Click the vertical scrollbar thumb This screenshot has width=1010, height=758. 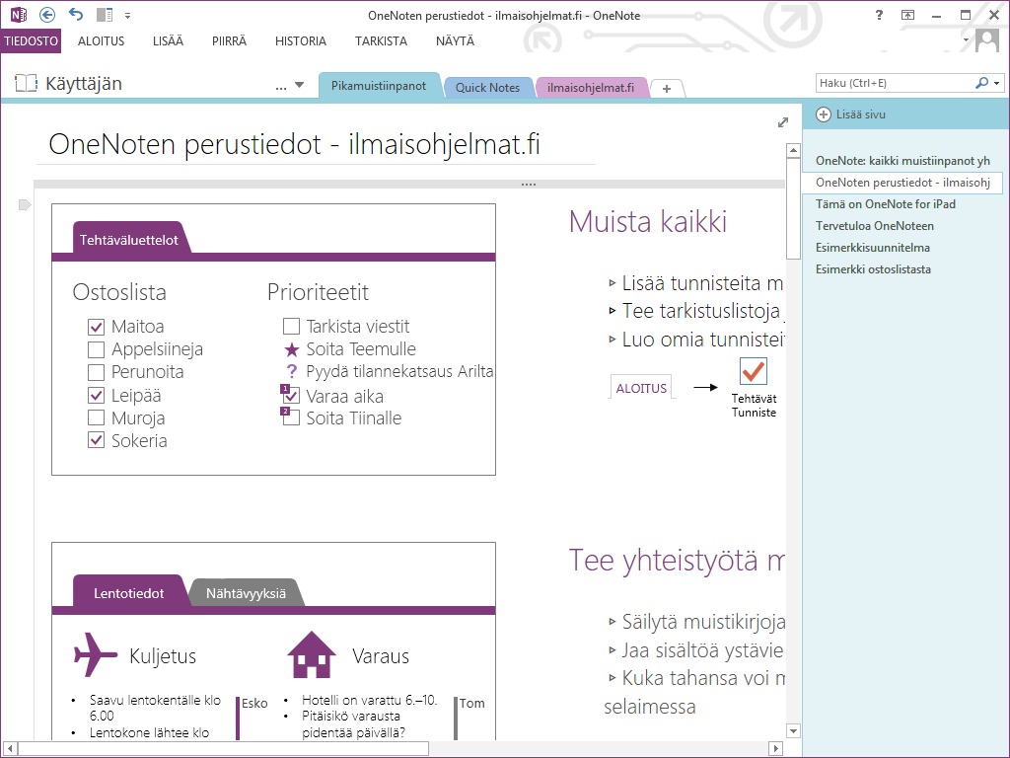(x=794, y=208)
